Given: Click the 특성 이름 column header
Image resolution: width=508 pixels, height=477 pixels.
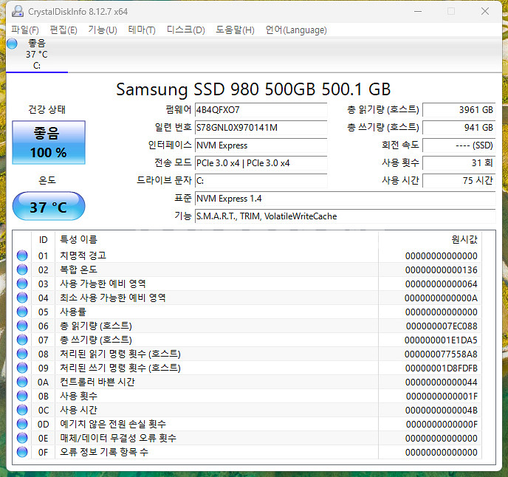Looking at the screenshot, I should tap(216, 240).
